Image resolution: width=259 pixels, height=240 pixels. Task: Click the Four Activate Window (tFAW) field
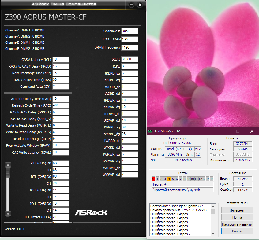point(61,146)
